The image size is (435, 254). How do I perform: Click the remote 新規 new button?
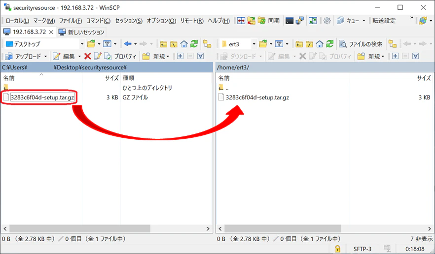coord(371,57)
